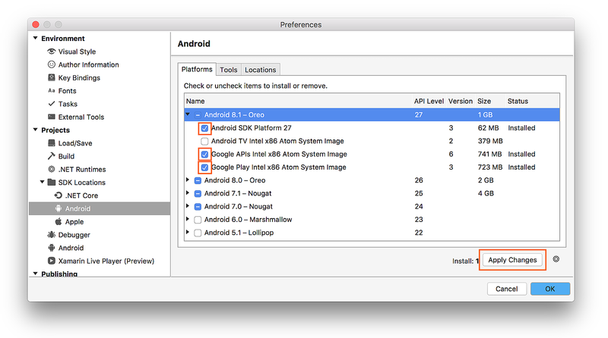The image size is (608, 338).
Task: Click the Author Information card icon
Action: pos(52,64)
